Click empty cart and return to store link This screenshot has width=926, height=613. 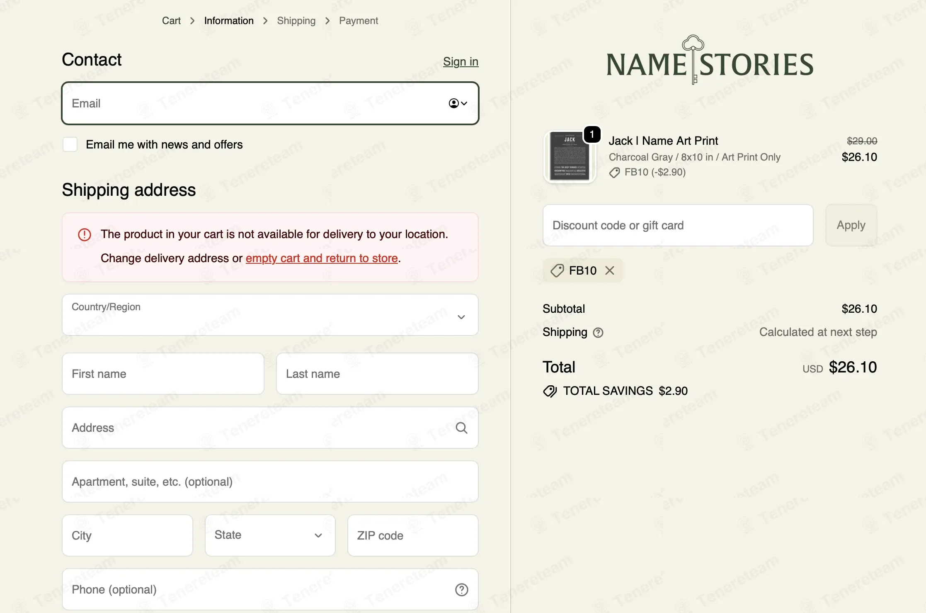pyautogui.click(x=322, y=258)
